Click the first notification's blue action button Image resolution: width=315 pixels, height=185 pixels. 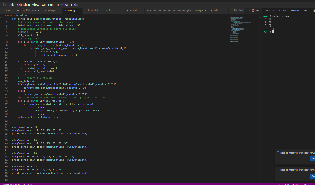pos(313,159)
